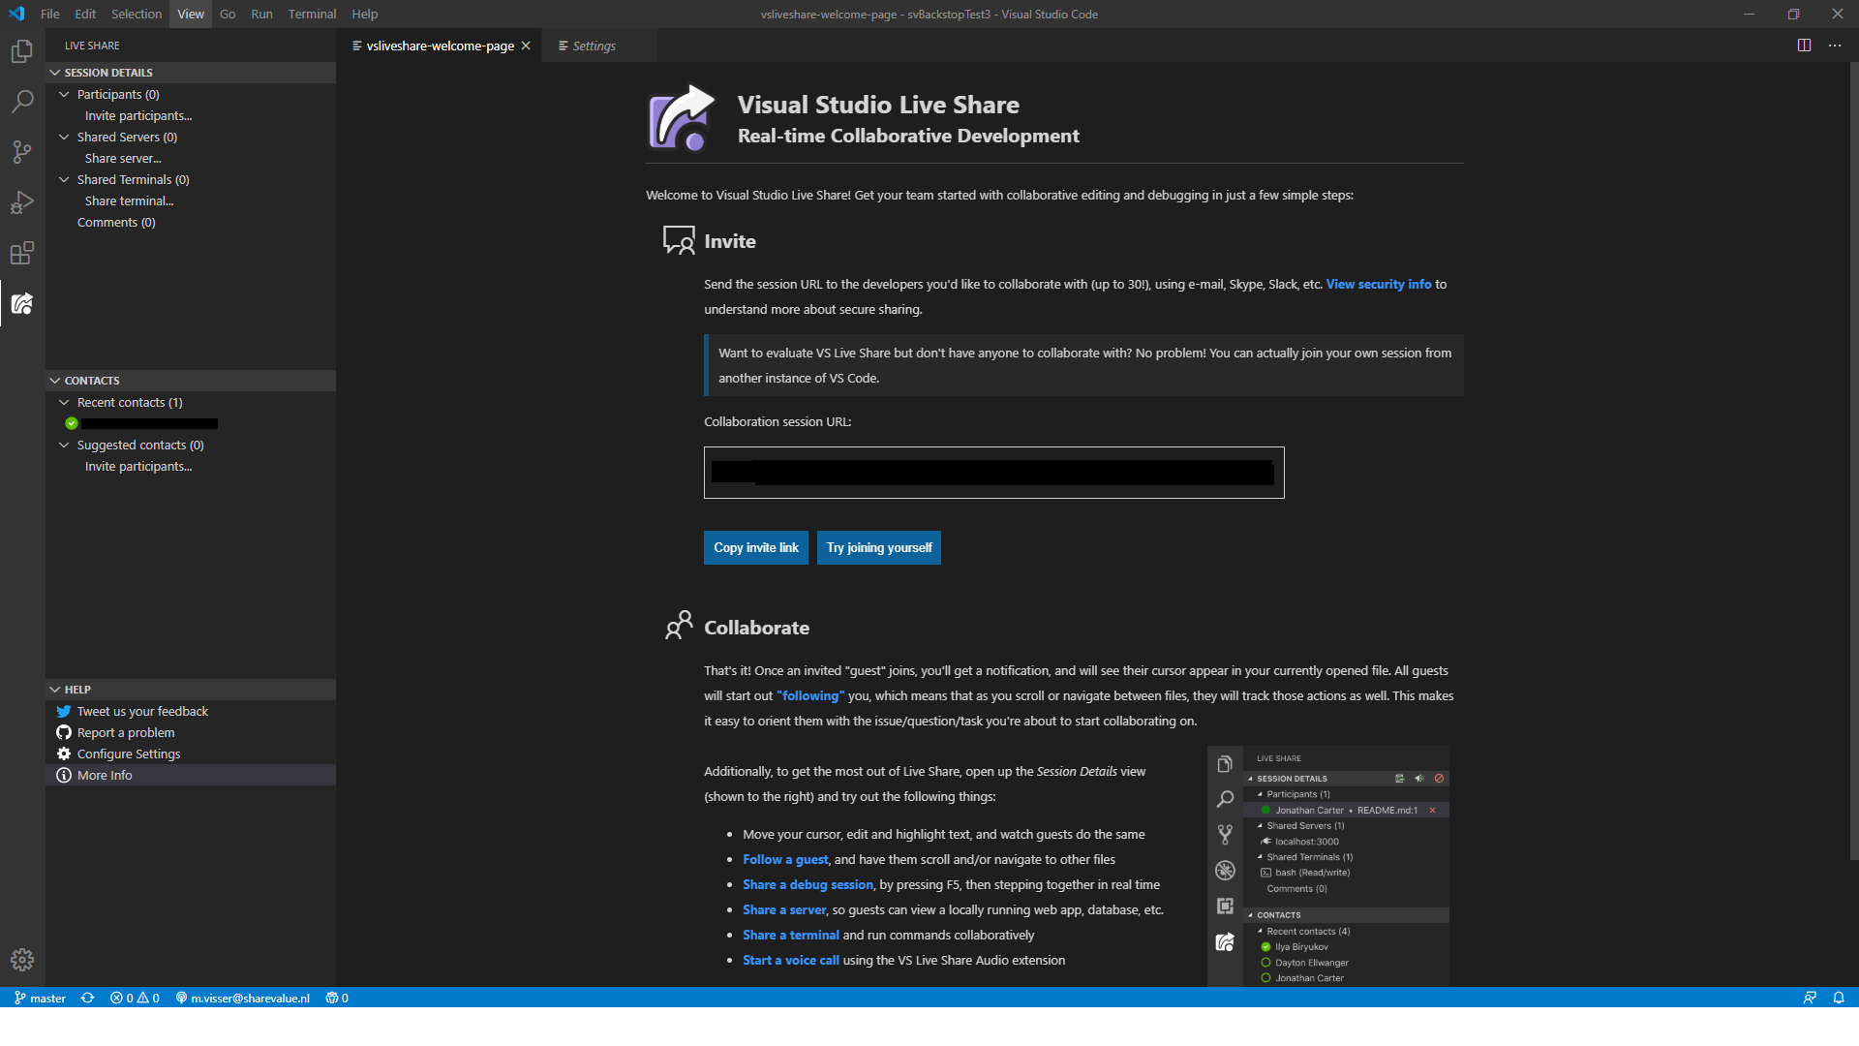This screenshot has width=1859, height=1046.
Task: Open the Follow a guest link
Action: coord(785,859)
